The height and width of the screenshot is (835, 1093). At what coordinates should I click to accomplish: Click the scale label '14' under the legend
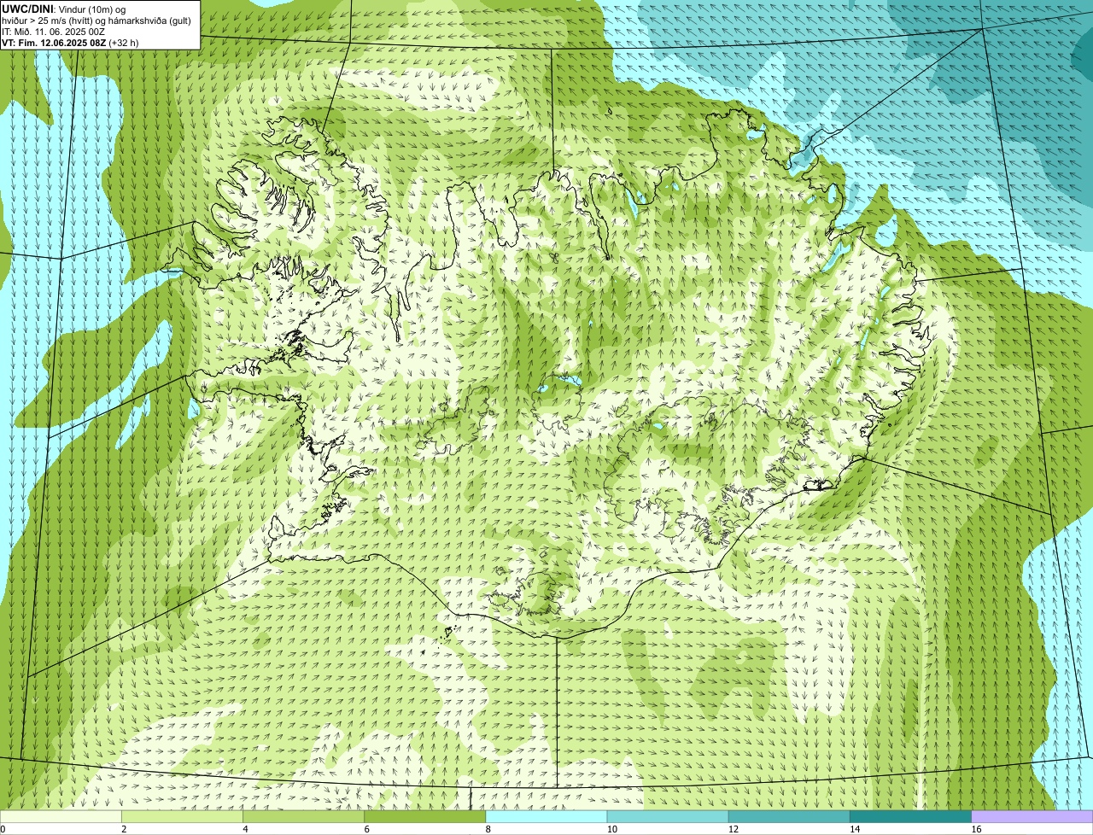tap(855, 829)
